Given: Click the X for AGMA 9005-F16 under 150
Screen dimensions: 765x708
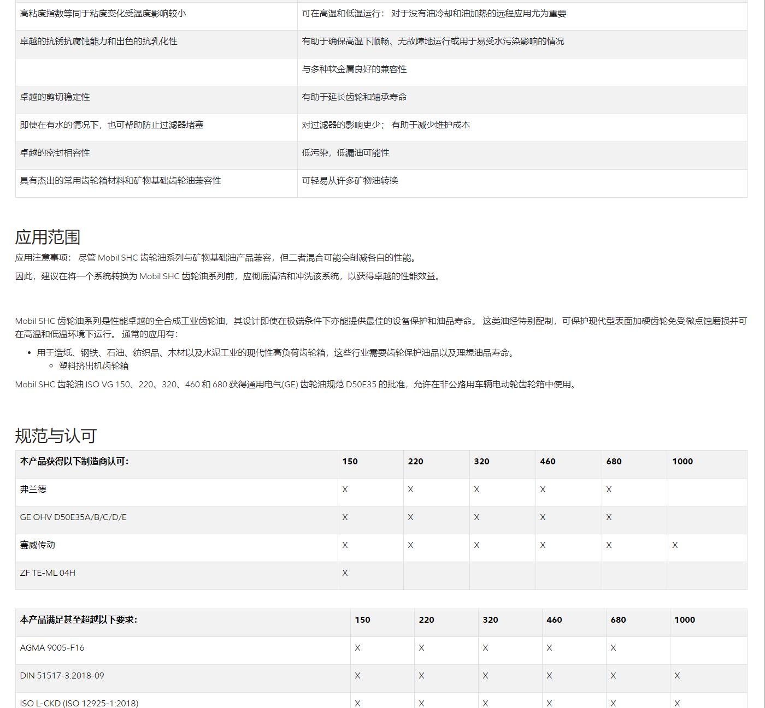Looking at the screenshot, I should [x=357, y=648].
